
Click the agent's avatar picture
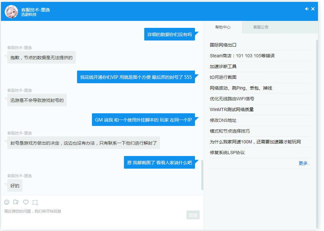tap(11, 12)
